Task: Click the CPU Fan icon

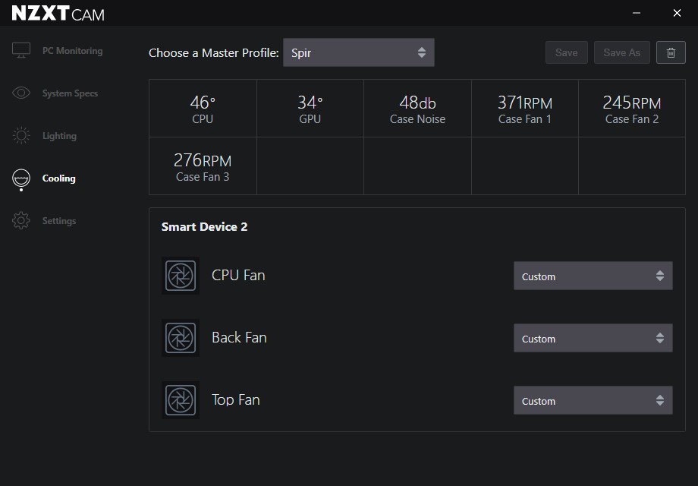Action: click(x=181, y=276)
